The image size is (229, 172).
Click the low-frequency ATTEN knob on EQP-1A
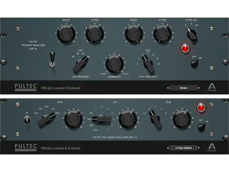[95, 34]
